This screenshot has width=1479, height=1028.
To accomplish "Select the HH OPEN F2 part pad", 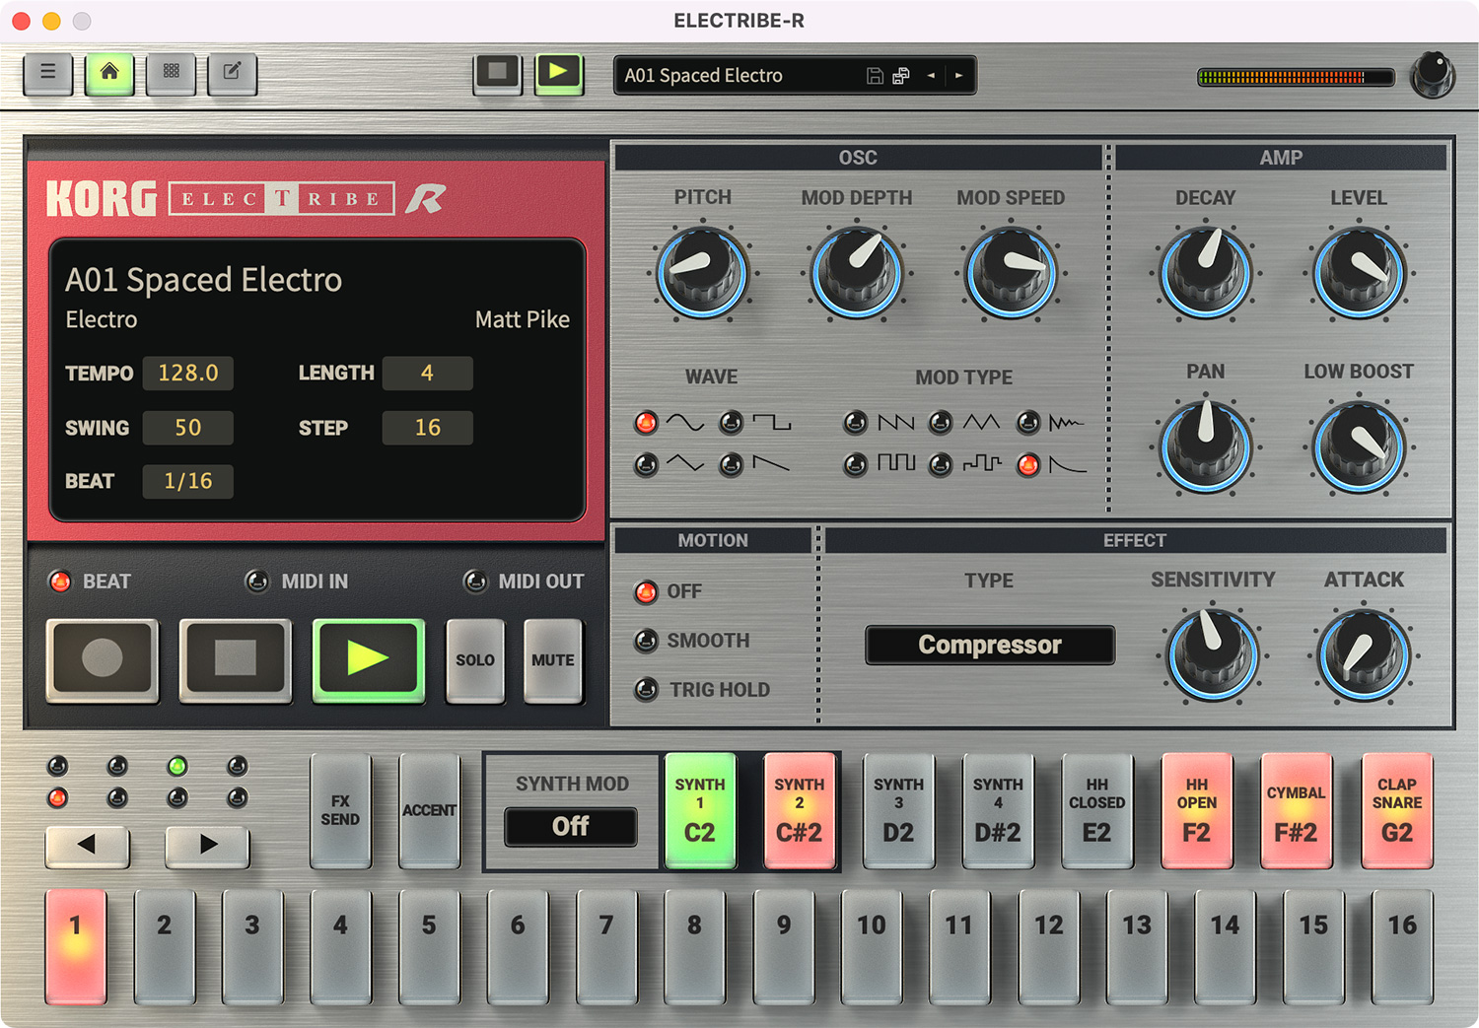I will pyautogui.click(x=1197, y=810).
